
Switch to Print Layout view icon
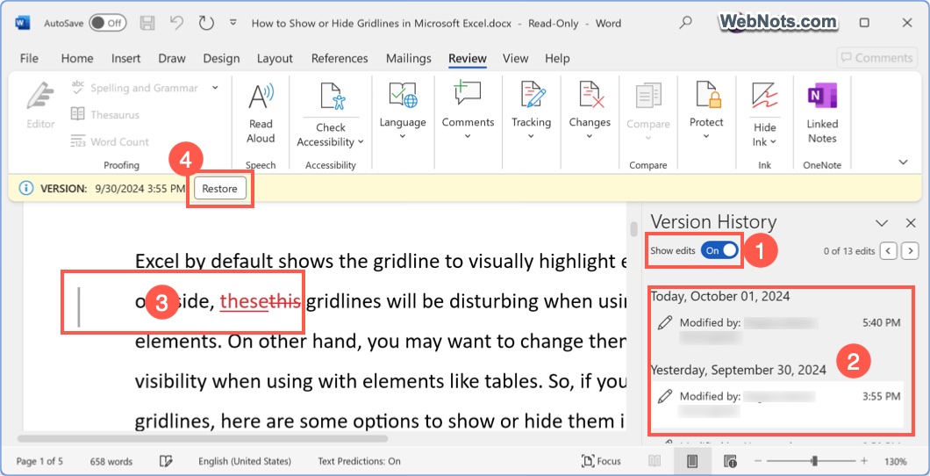click(691, 461)
